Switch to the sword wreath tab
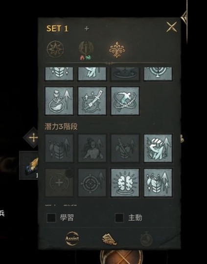Screen dimensions: 207x264 (86, 50)
